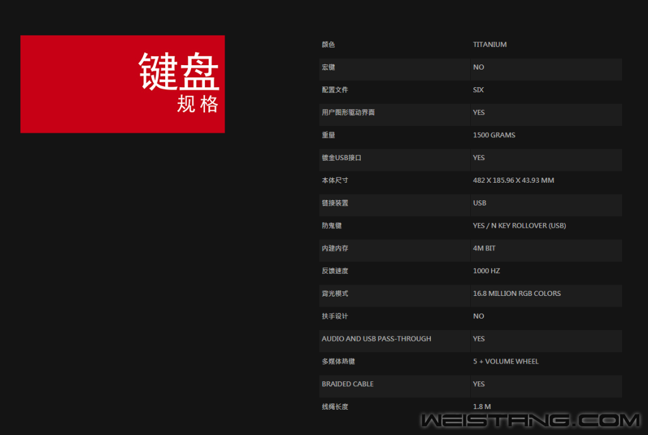Click YES / N KEY ROLLOVER (USB) value

point(520,226)
